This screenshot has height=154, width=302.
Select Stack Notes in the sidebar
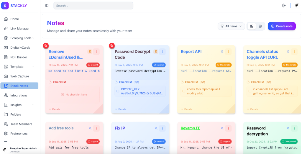tap(19, 86)
